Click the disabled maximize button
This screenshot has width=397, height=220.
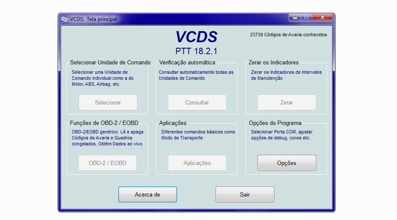click(x=307, y=17)
